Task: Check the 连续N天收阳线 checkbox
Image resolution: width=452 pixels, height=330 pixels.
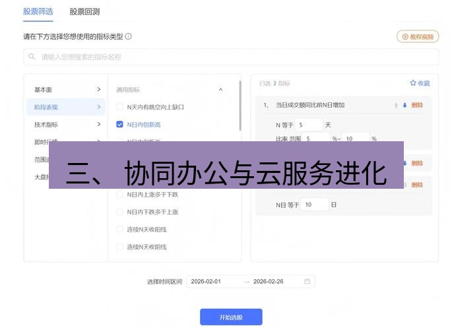Action: 119,230
